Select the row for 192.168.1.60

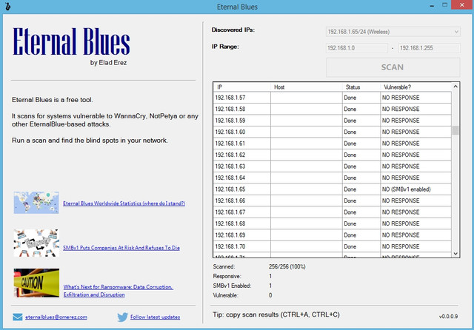click(x=333, y=132)
